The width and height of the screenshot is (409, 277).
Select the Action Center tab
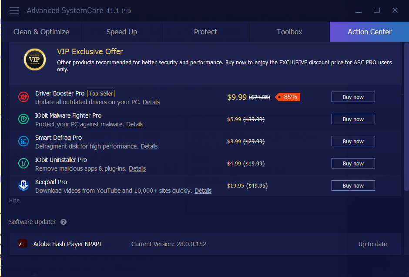click(369, 32)
